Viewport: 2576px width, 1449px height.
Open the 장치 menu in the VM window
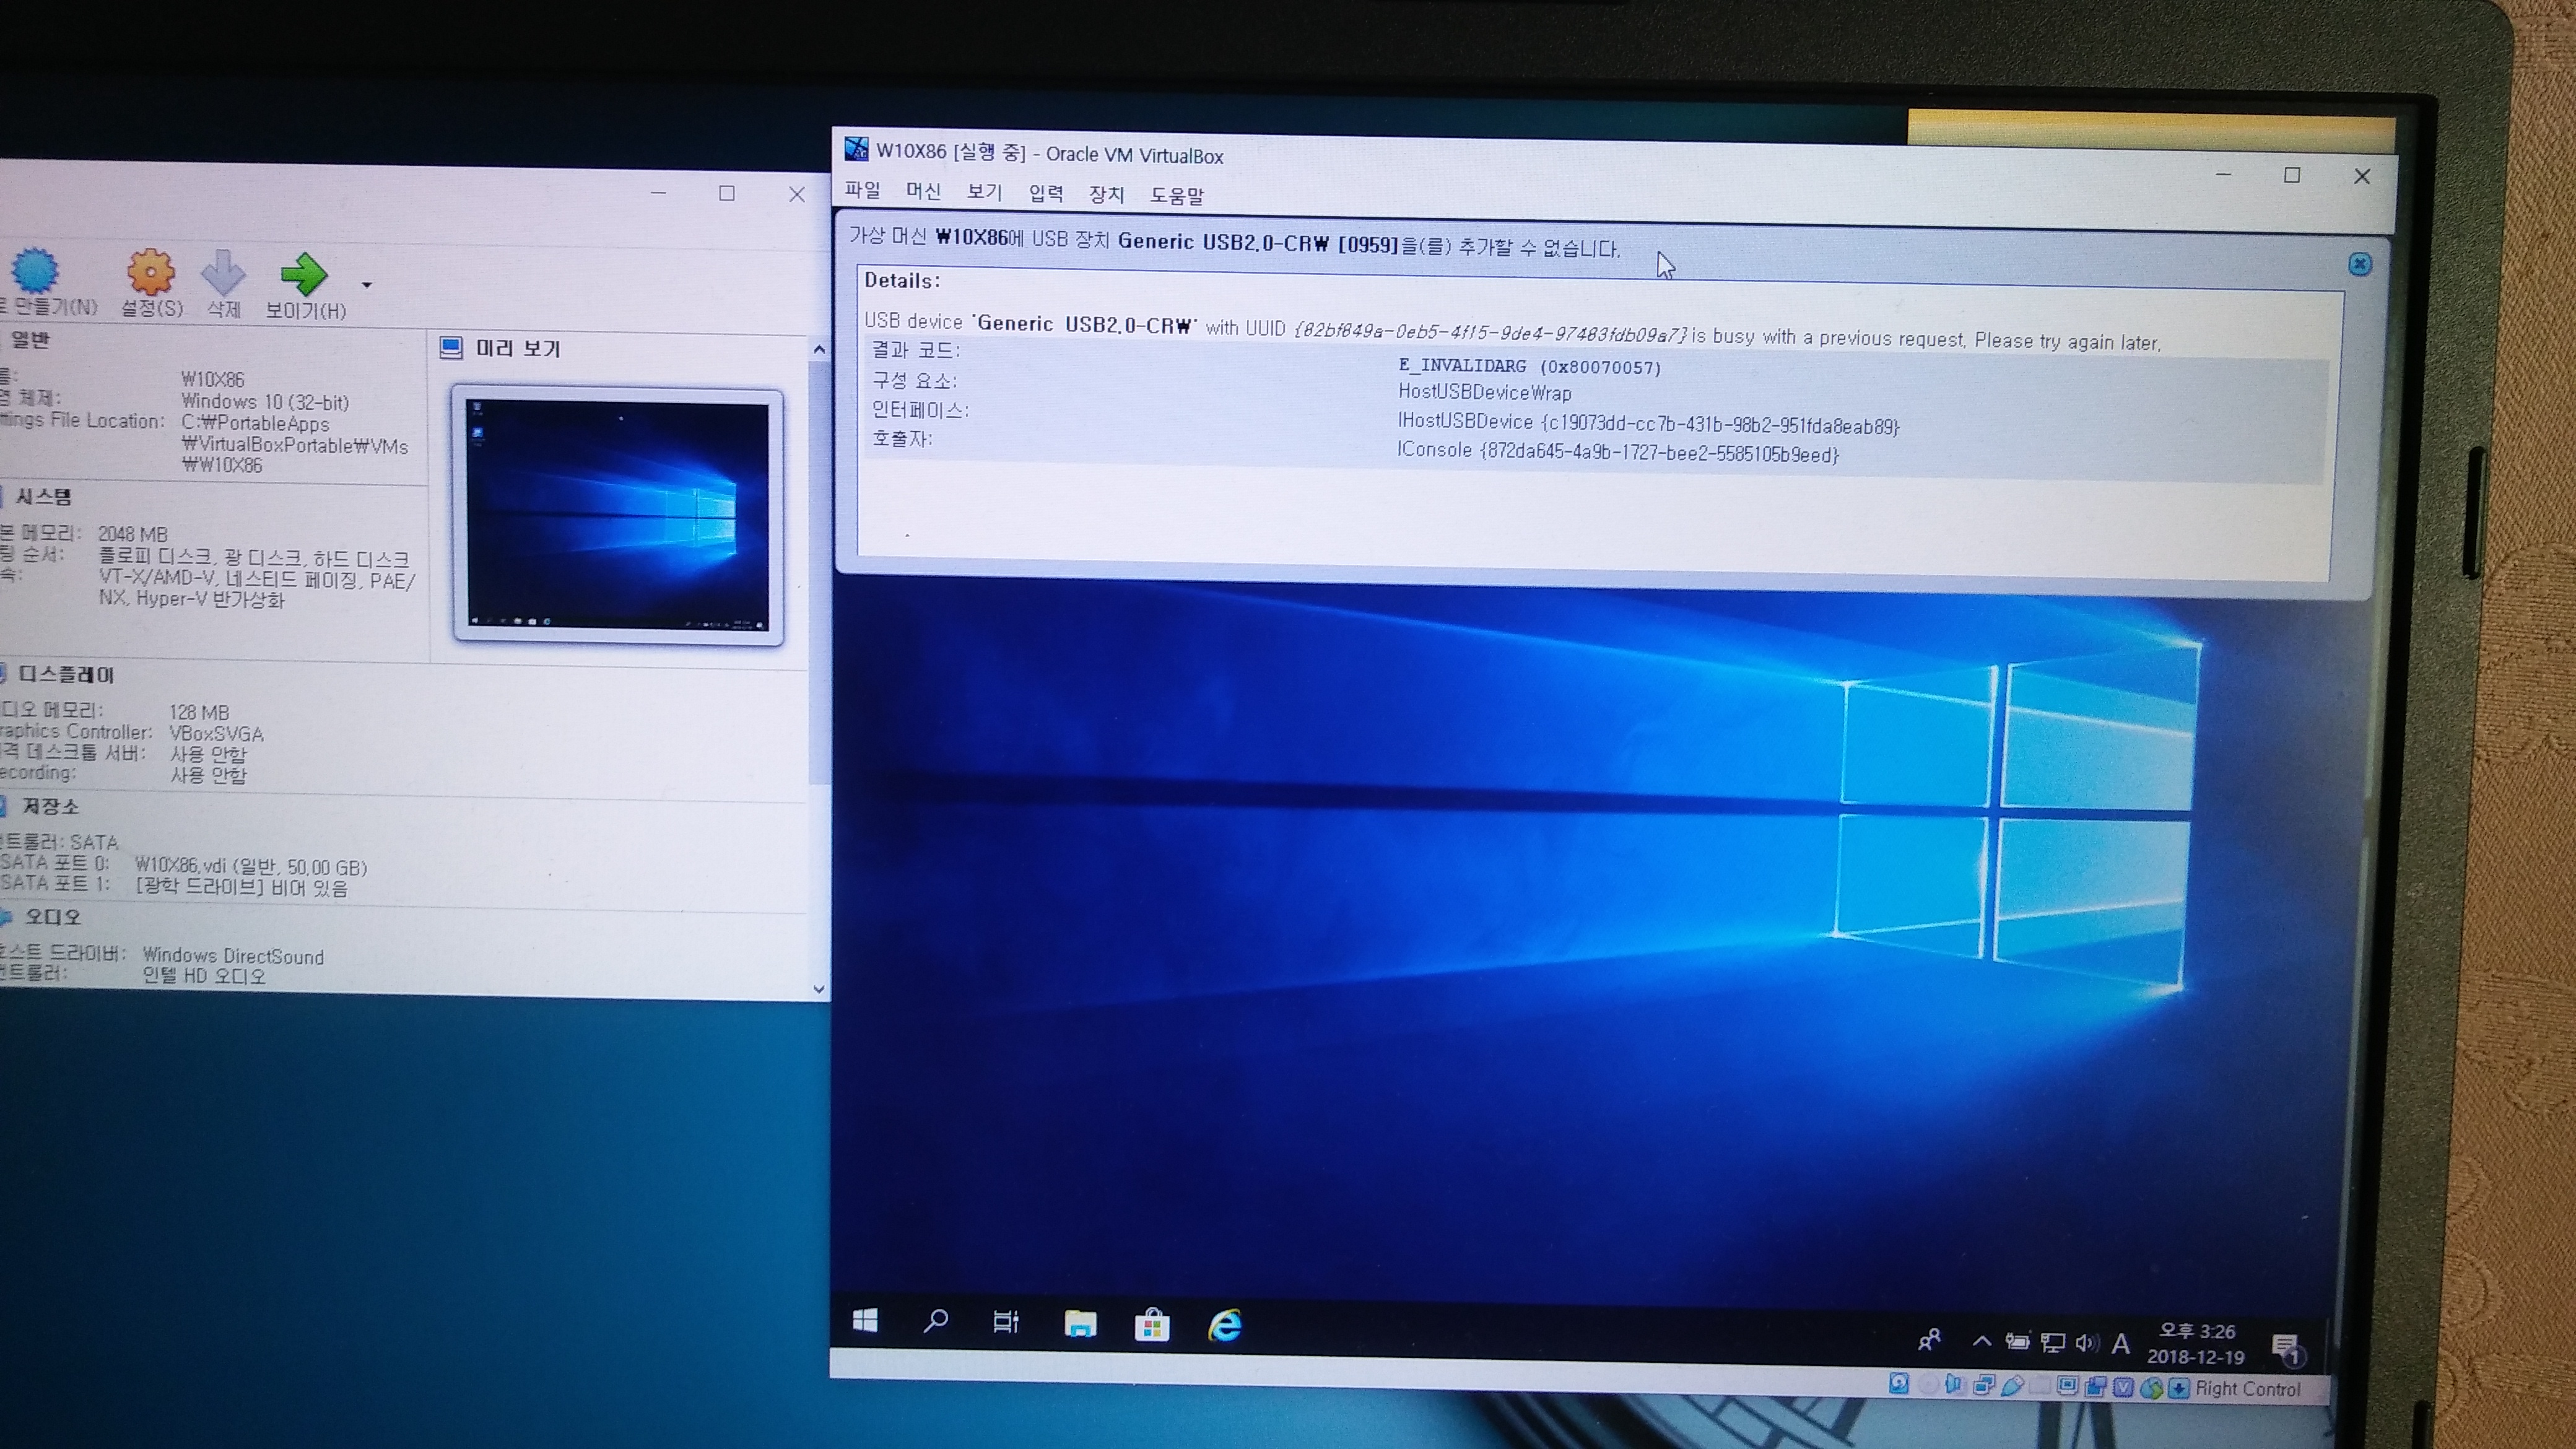coord(1106,194)
